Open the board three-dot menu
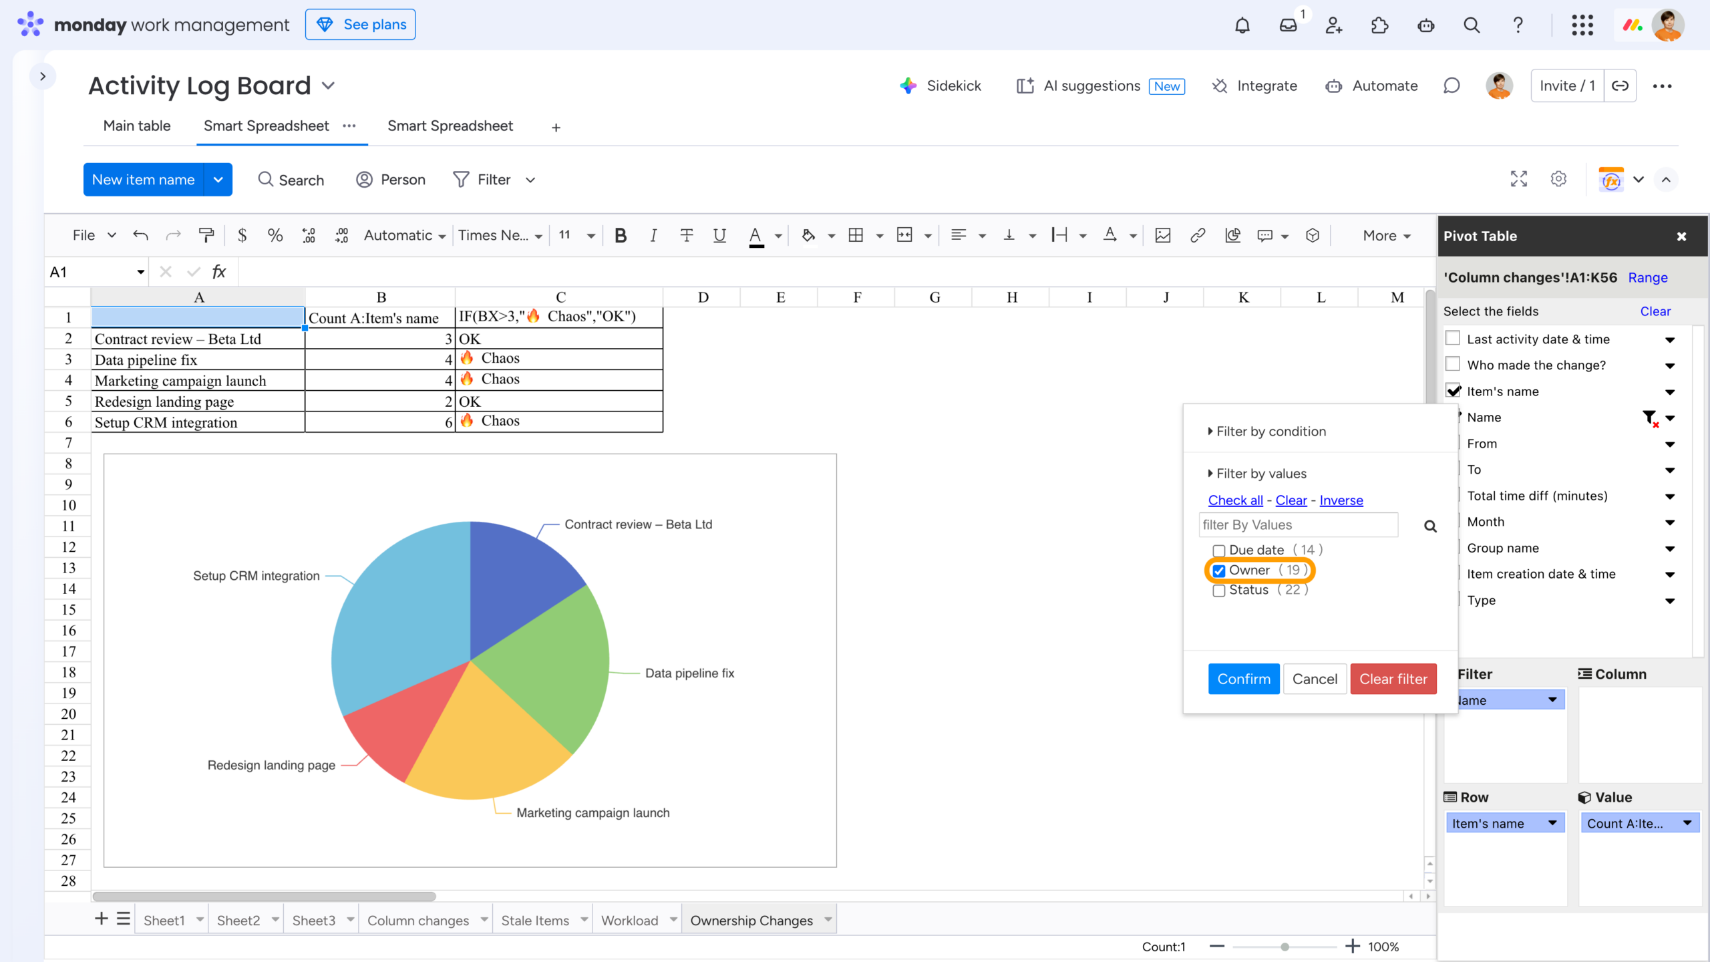This screenshot has width=1710, height=962. (1662, 86)
